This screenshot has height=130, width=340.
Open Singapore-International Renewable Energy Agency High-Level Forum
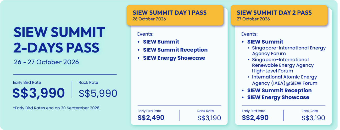point(283,65)
